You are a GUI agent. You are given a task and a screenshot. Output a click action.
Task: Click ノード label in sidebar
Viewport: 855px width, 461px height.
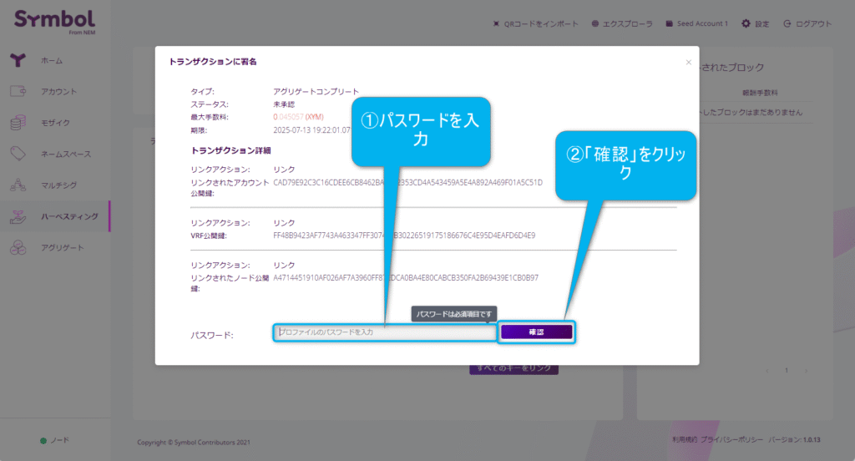pyautogui.click(x=60, y=440)
